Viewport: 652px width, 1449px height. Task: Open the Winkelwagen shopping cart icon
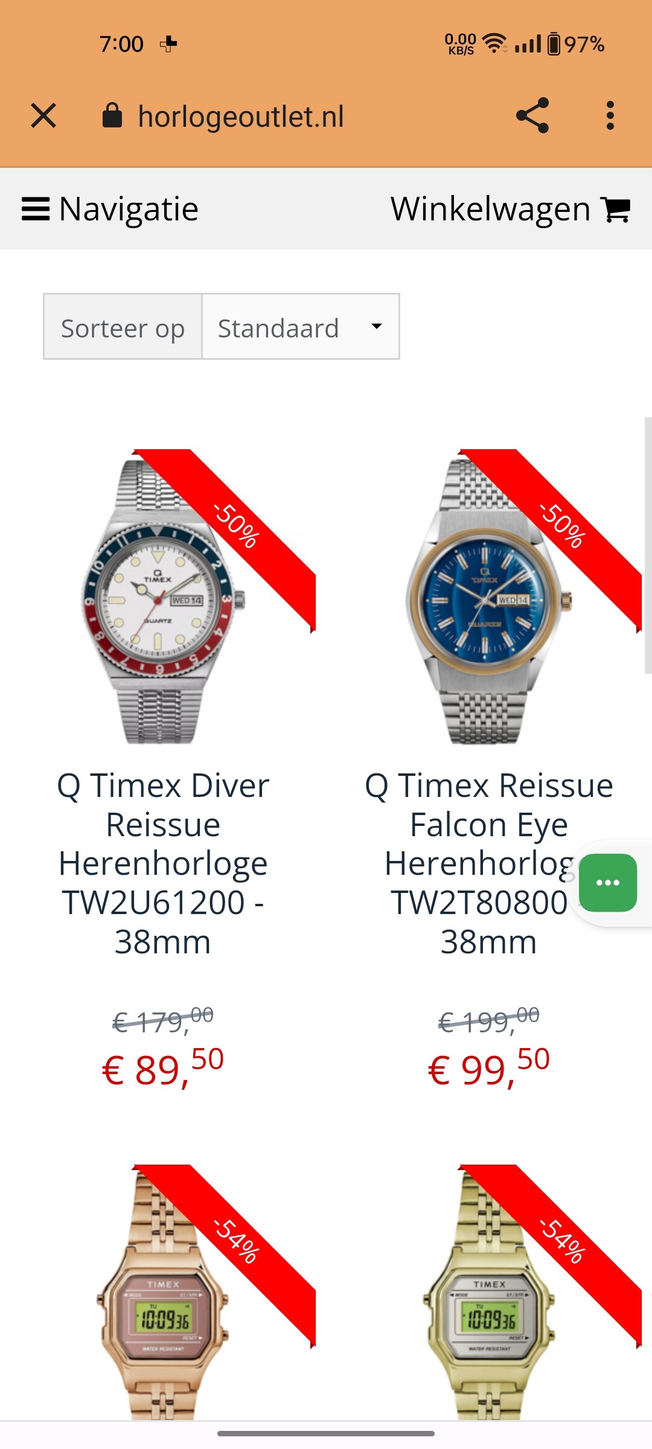[x=616, y=210]
